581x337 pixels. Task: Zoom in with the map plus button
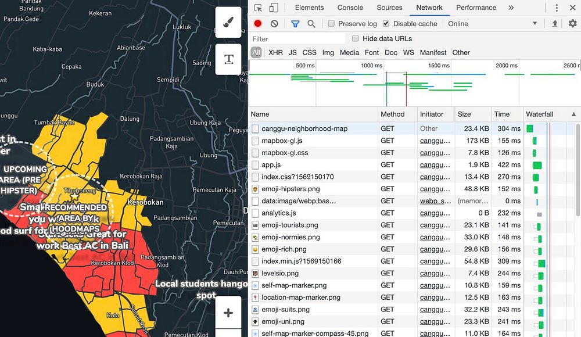point(228,313)
